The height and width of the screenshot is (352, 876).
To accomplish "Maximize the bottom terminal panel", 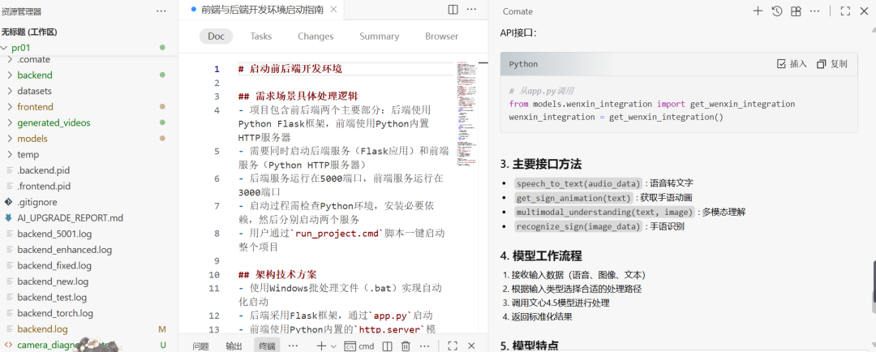I will 453,346.
